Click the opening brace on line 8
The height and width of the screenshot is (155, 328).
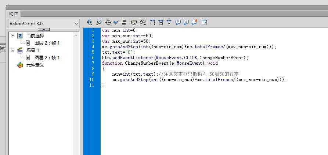pyautogui.click(x=104, y=68)
